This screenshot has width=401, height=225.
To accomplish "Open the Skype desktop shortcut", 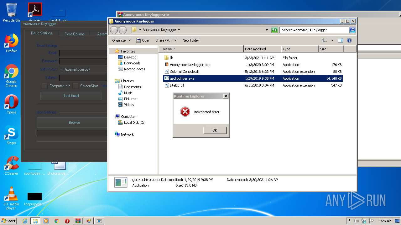I will coord(11,135).
